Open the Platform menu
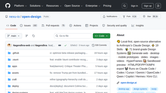 20,6
